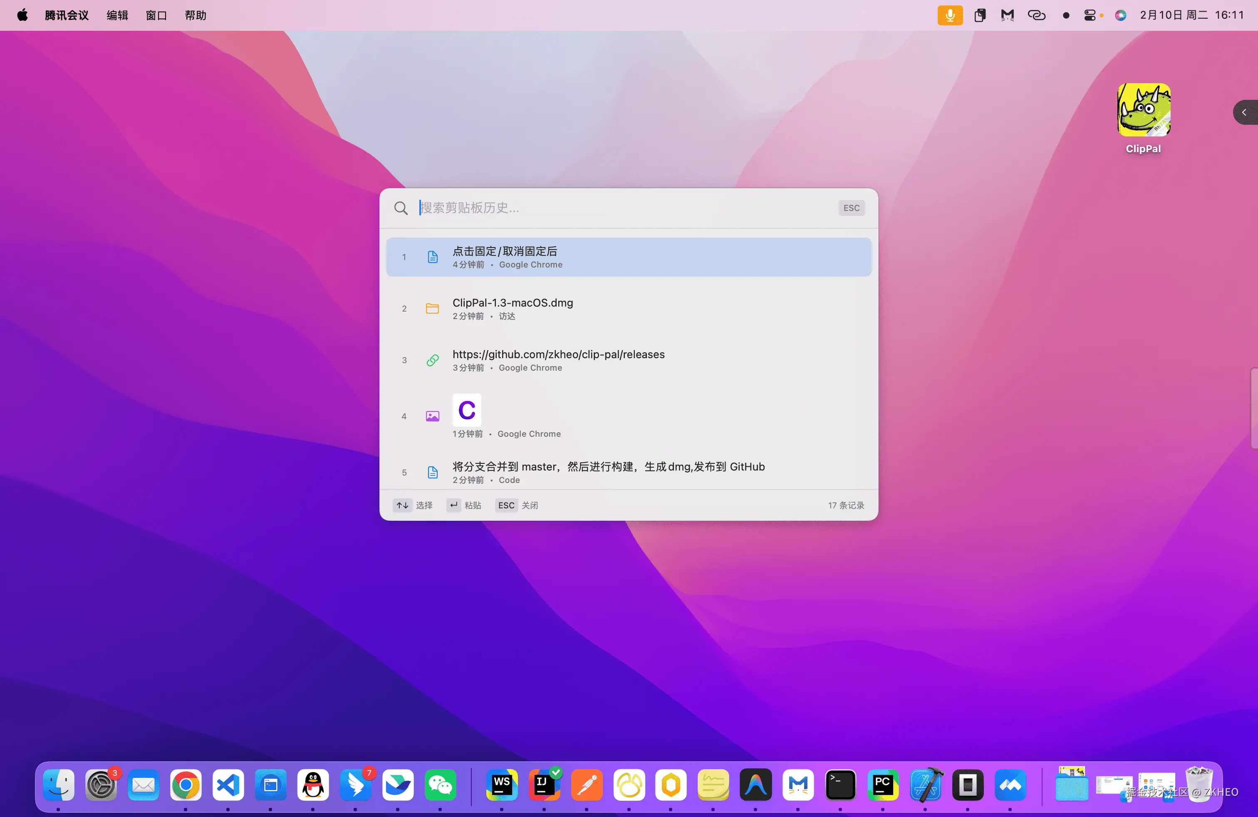Expand the collapsed side panel chevron arrow

[x=1244, y=113]
